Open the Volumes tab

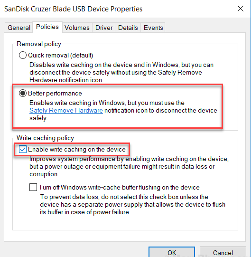coord(77,28)
